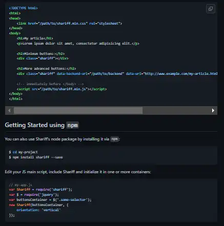The image size is (224, 226).
Task: Click the Lorem ipsum paragraph code line
Action: coord(78,44)
